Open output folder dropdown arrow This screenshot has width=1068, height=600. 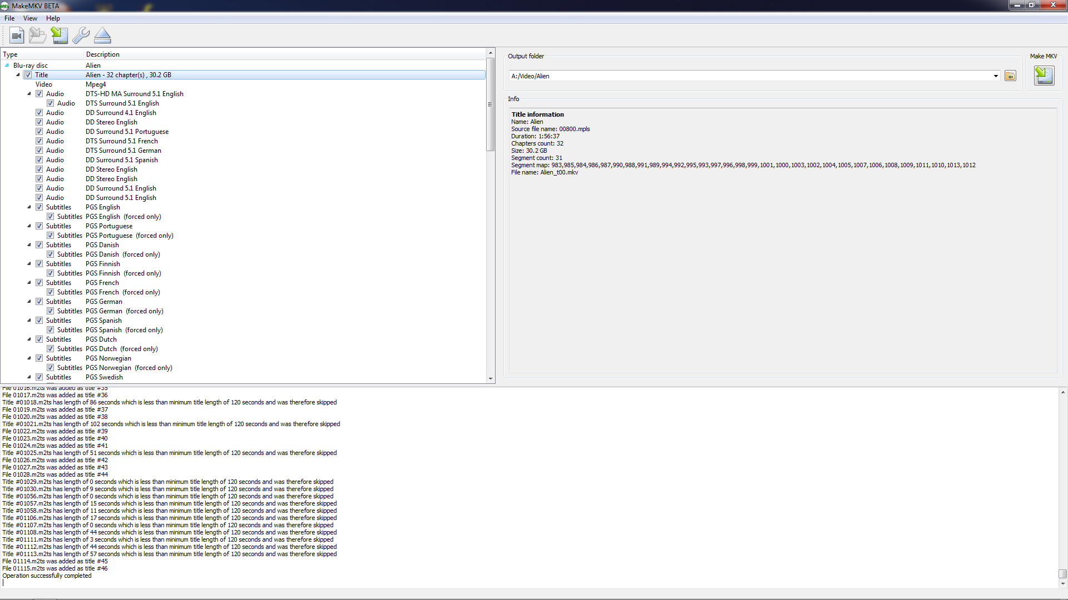[x=996, y=76]
